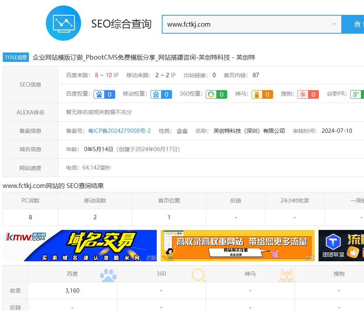Click the mobile traffic value 2 ~ 2
This screenshot has width=364, height=311.
162,75
